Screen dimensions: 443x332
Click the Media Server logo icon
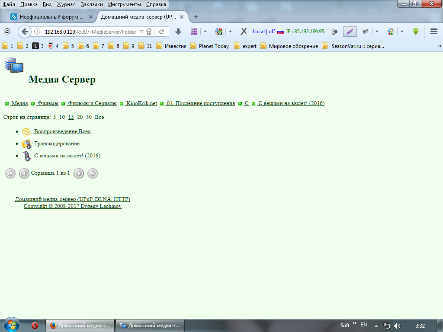[14, 65]
